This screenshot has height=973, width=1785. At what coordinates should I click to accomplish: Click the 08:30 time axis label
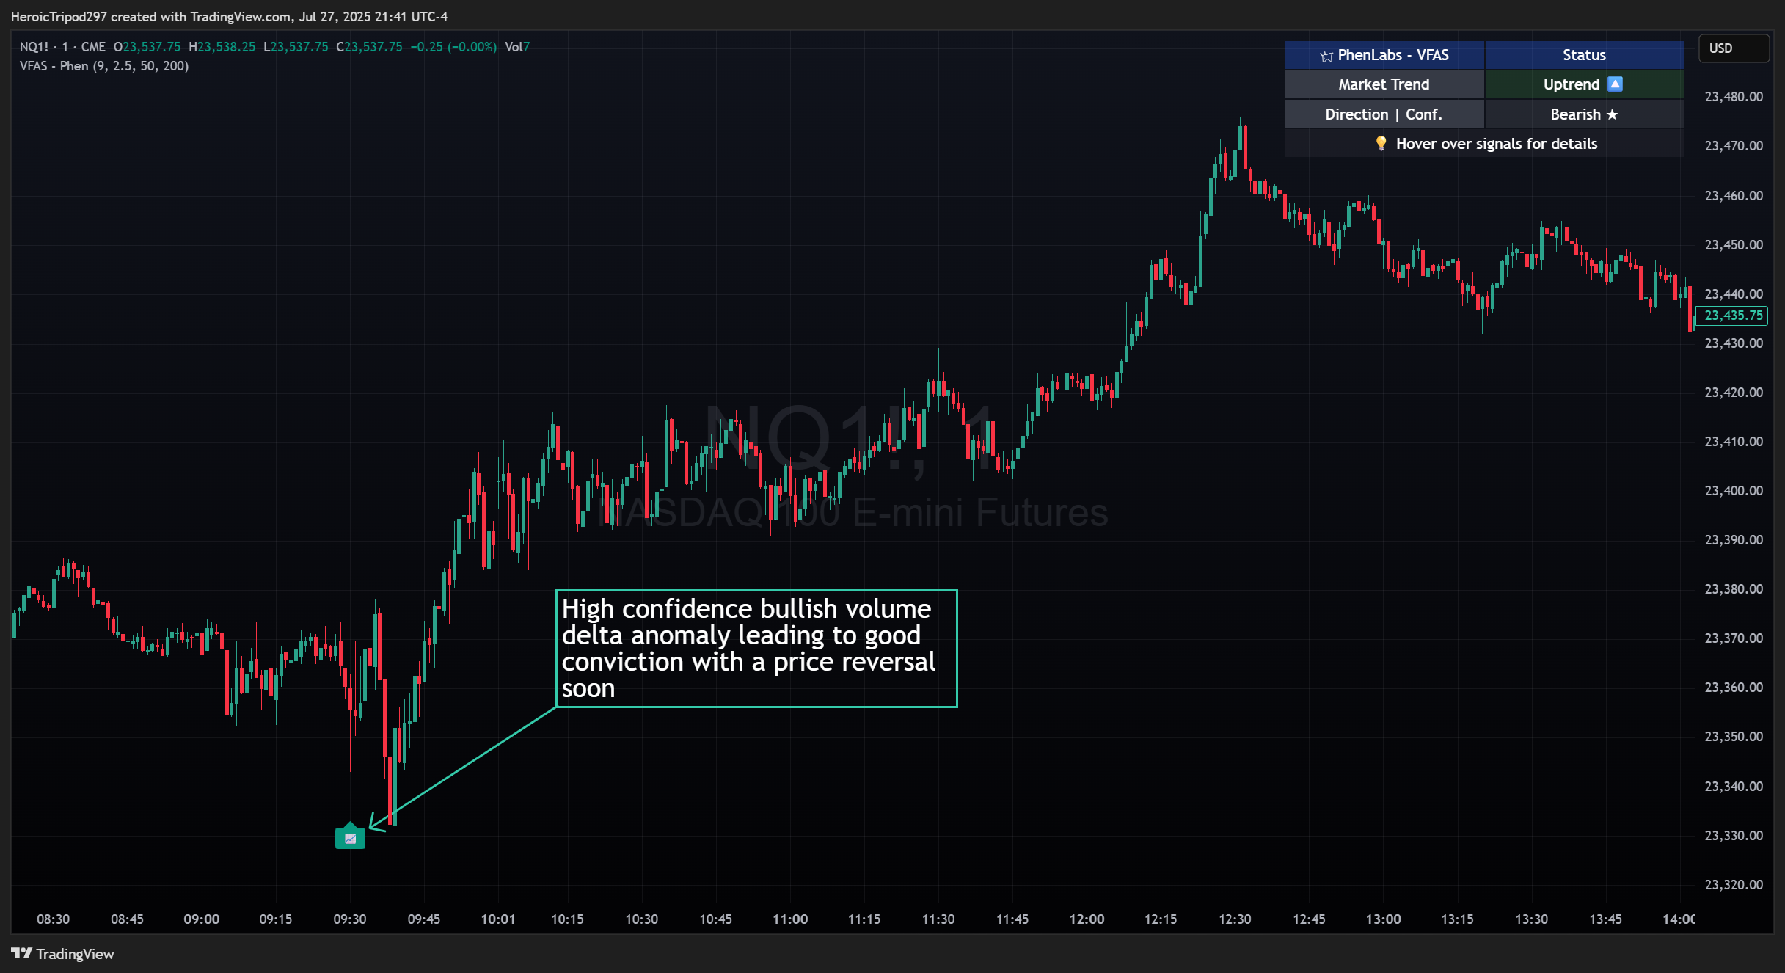[x=53, y=919]
